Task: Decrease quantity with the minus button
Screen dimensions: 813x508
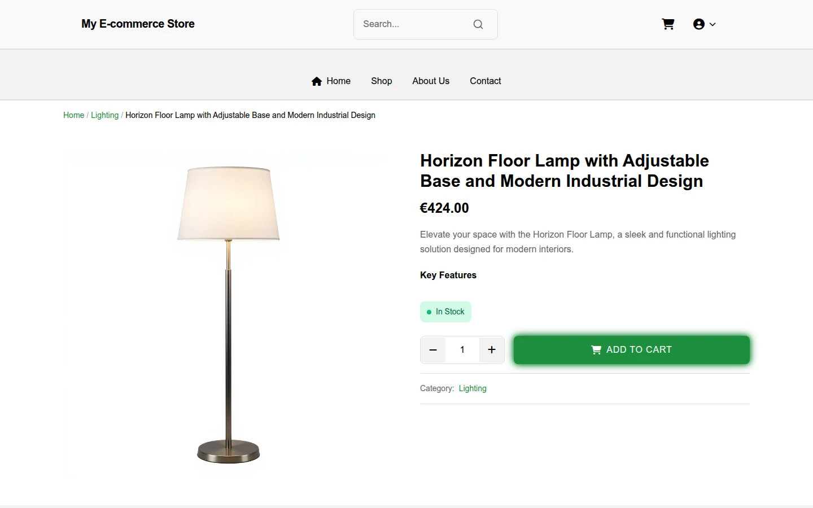Action: [433, 350]
